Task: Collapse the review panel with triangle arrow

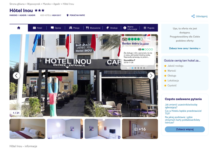Action: point(128,68)
